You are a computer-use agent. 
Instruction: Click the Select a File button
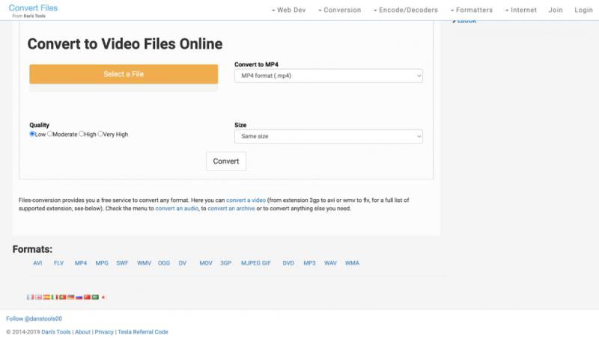click(x=124, y=74)
